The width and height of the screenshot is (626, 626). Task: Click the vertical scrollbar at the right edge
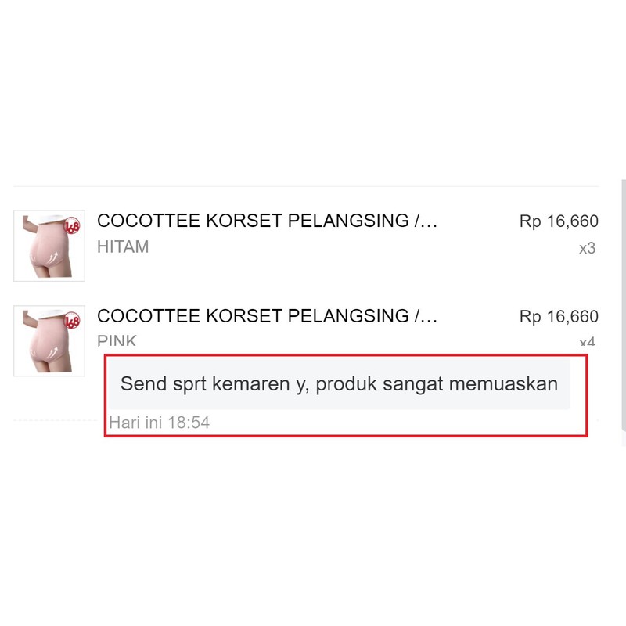point(624,305)
